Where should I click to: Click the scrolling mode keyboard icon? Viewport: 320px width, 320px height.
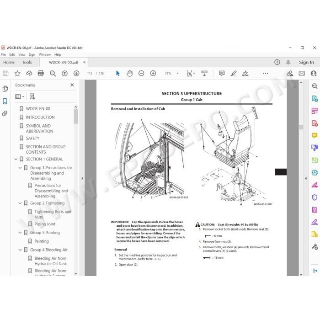204,73
